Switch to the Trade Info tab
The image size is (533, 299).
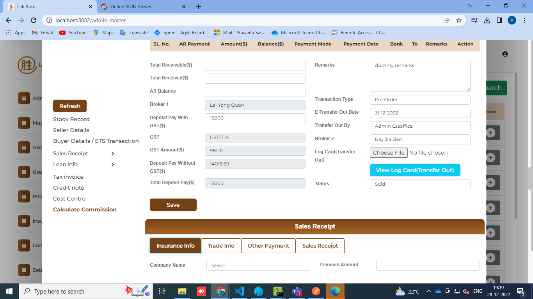pos(221,246)
